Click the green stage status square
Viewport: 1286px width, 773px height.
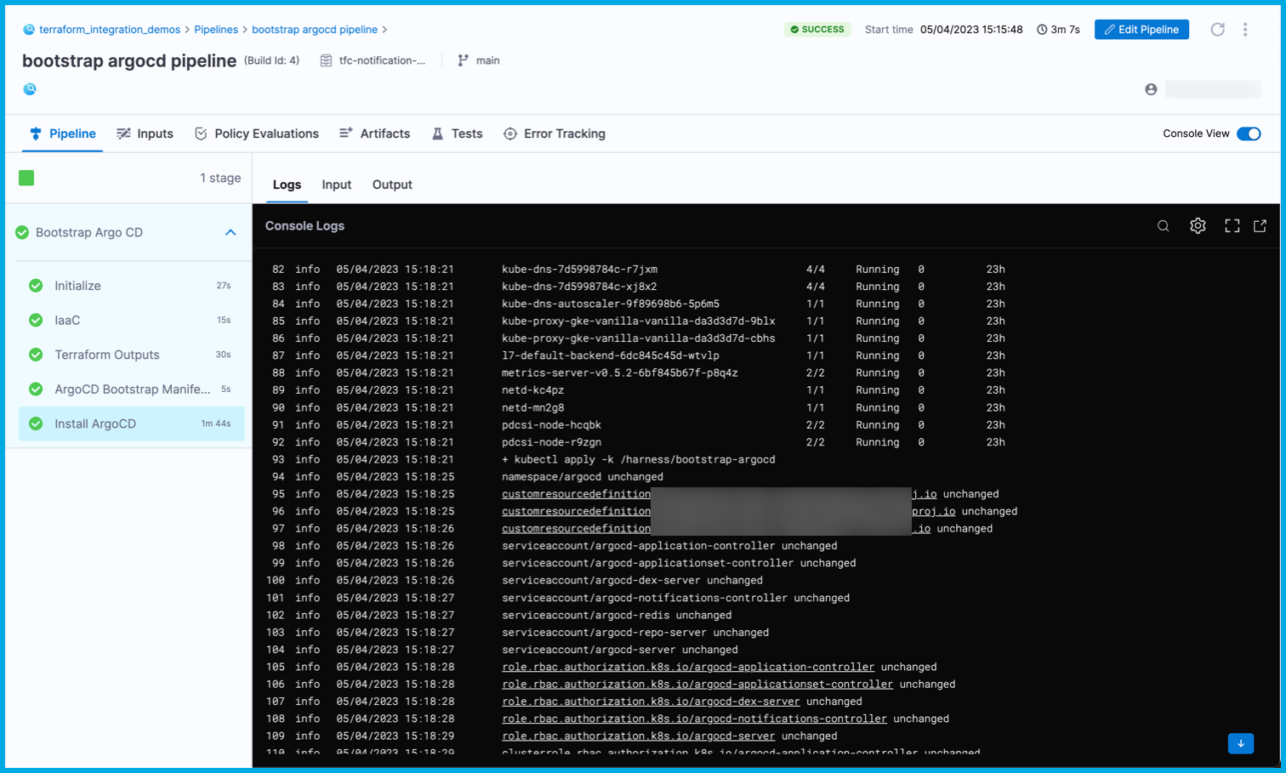point(26,178)
